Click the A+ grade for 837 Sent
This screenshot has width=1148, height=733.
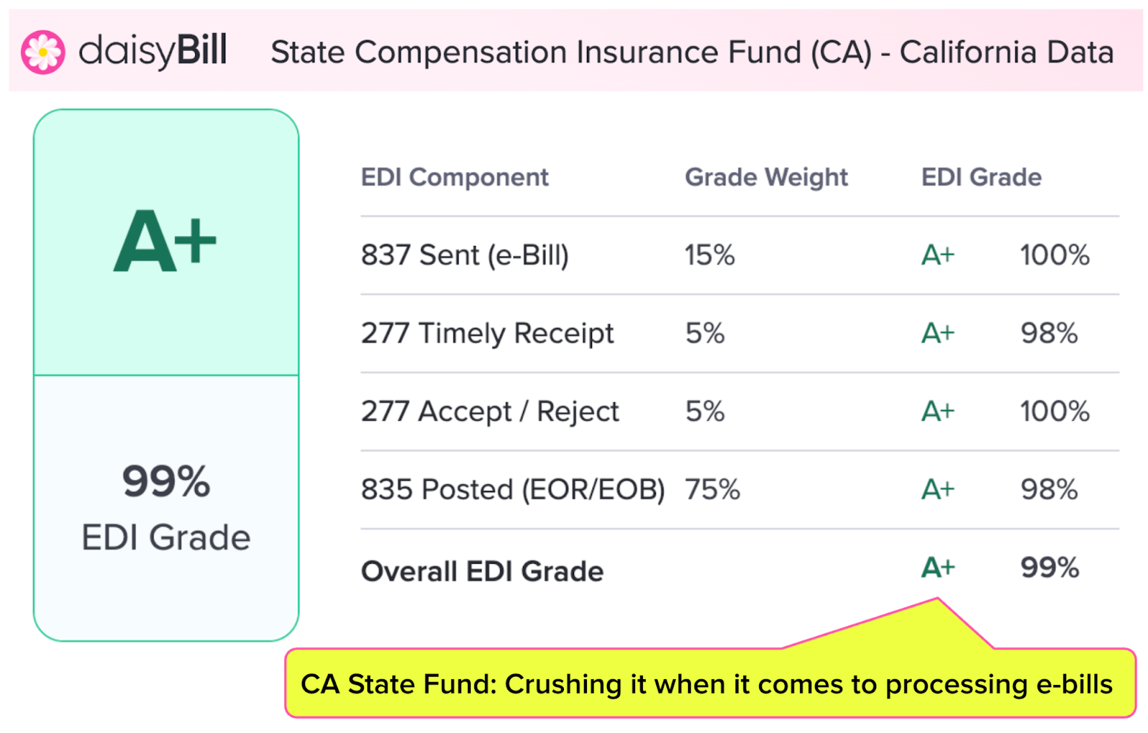pyautogui.click(x=938, y=255)
